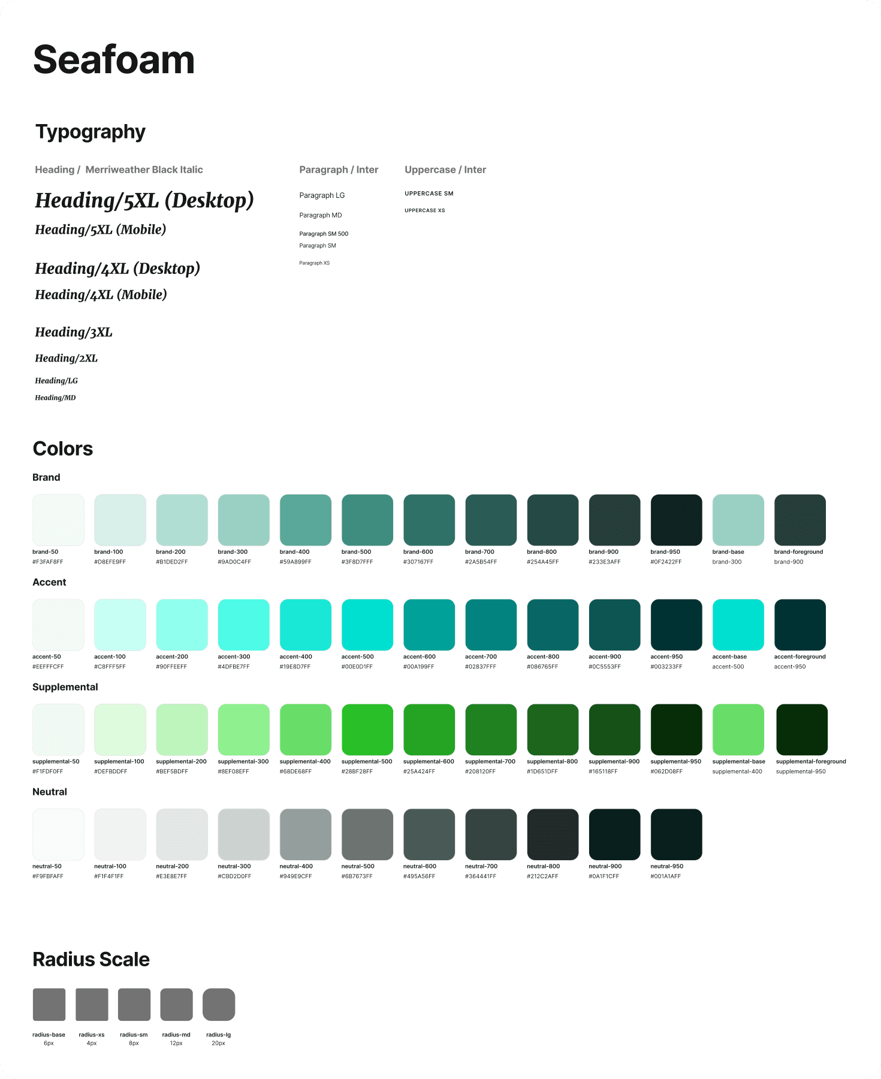Select the Brand group label
881x1079 pixels.
(x=46, y=477)
